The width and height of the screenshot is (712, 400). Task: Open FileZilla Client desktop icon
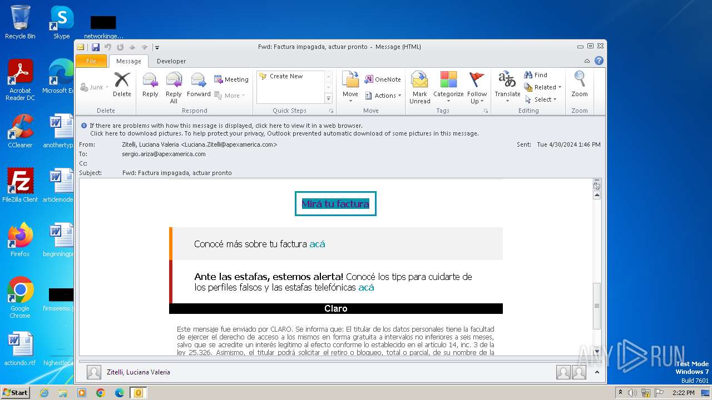pyautogui.click(x=20, y=186)
